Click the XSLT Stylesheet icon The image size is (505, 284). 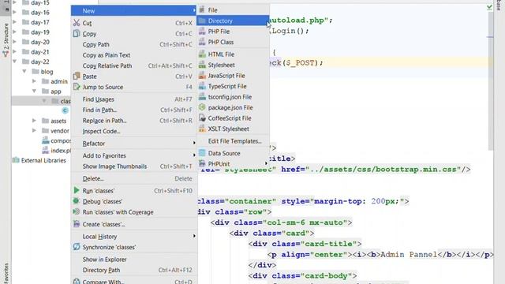pyautogui.click(x=202, y=129)
